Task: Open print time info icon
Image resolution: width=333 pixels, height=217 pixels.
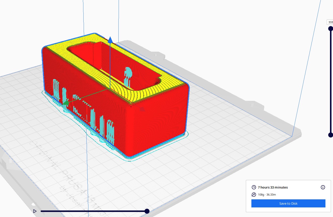Action: pyautogui.click(x=323, y=187)
